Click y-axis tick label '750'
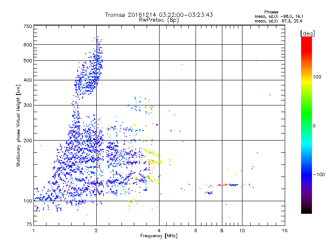This screenshot has height=251, width=335. (28, 26)
